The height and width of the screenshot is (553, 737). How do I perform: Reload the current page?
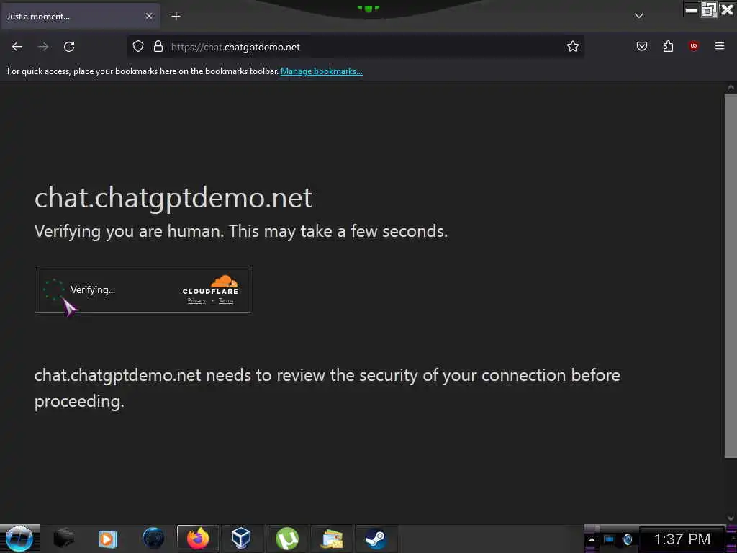point(69,47)
